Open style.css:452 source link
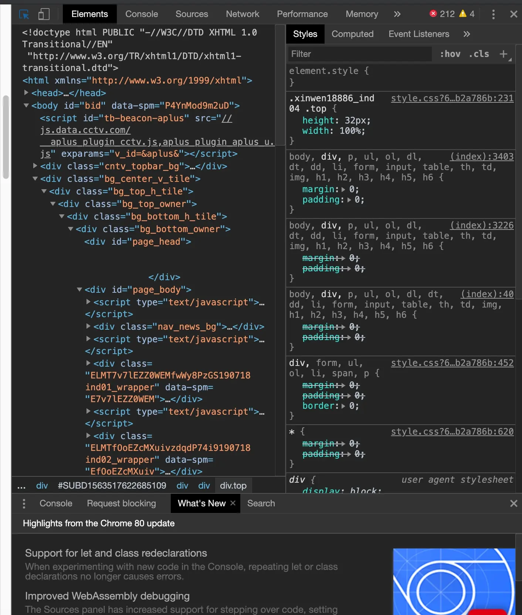Image resolution: width=522 pixels, height=615 pixels. 452,363
